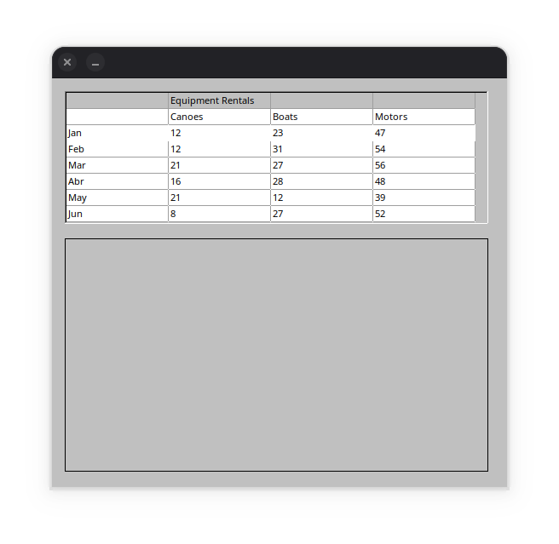Select the Equipment Rentals header cell
Screen dimensions: 559x544
pos(219,100)
